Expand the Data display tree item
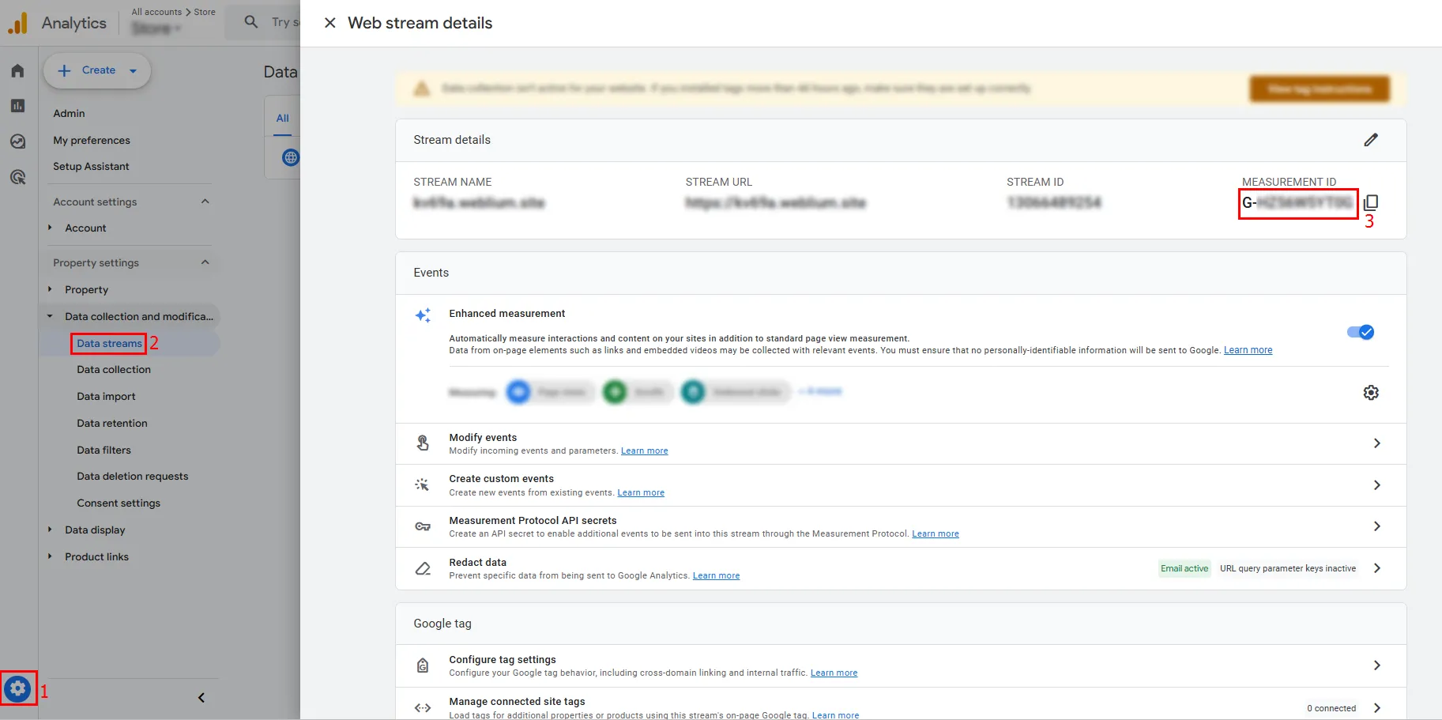 [50, 530]
